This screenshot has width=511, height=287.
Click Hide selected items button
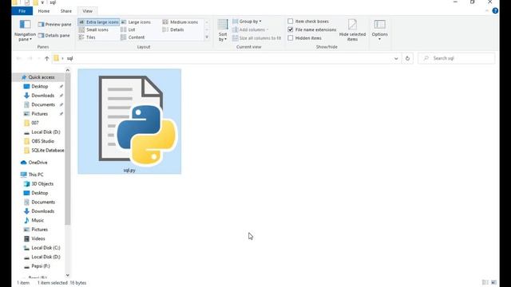point(352,30)
